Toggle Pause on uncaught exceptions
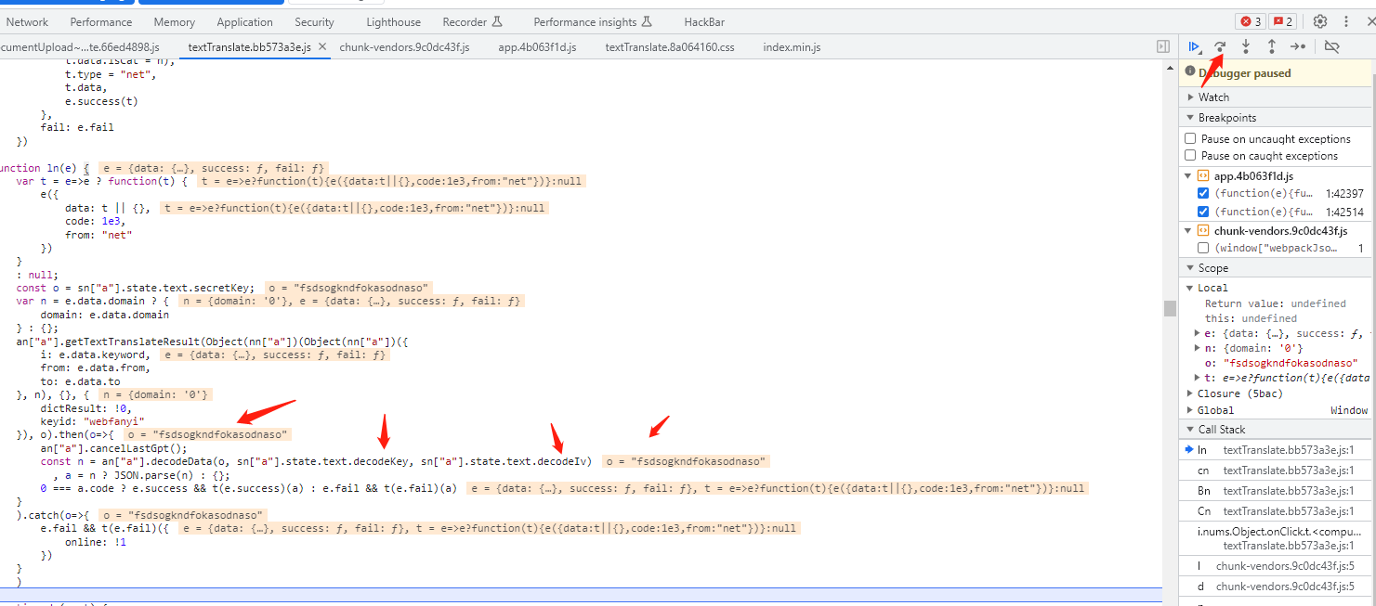The image size is (1376, 606). click(x=1190, y=138)
